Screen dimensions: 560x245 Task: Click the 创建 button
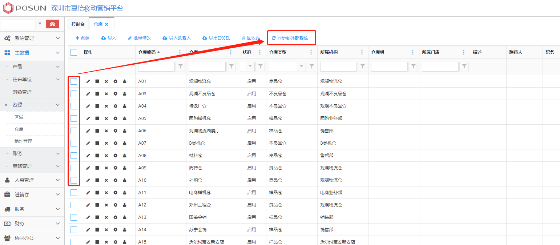(82, 38)
